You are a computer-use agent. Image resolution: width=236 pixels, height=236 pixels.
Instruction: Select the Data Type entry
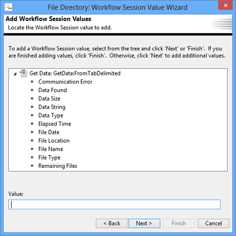pyautogui.click(x=51, y=115)
